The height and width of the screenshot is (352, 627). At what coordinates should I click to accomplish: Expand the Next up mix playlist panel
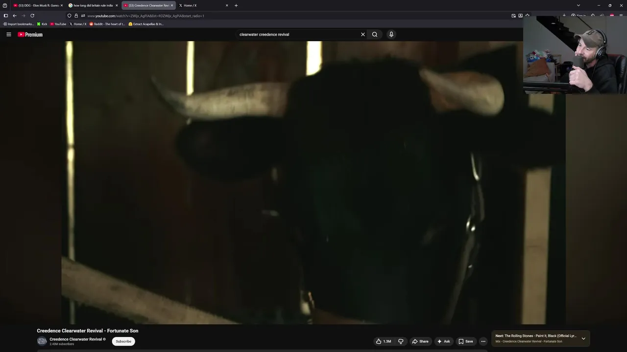[583, 338]
